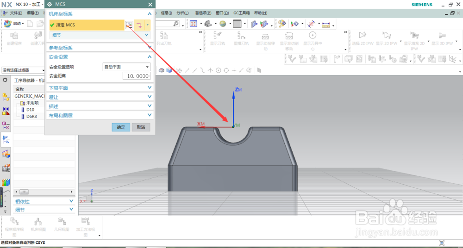
Task: Open the 帮助(H) menu
Action: click(x=261, y=13)
